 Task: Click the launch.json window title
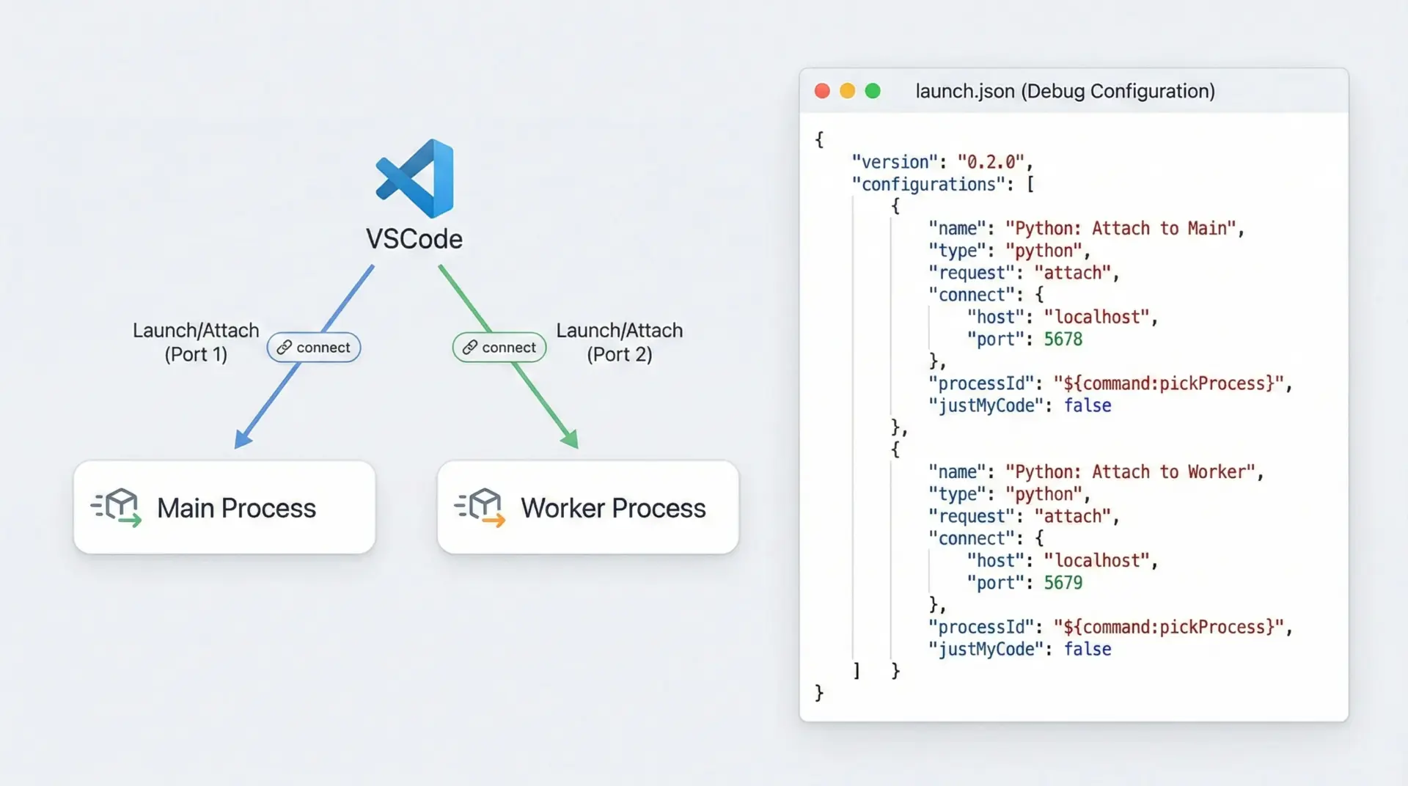pos(1065,91)
